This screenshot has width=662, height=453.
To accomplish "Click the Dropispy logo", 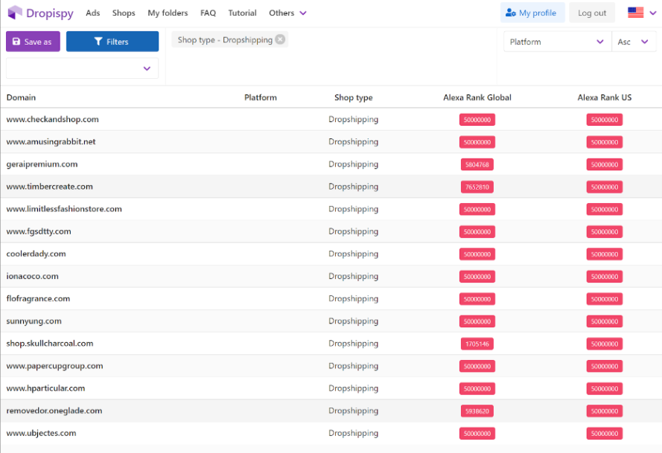I will coord(40,13).
